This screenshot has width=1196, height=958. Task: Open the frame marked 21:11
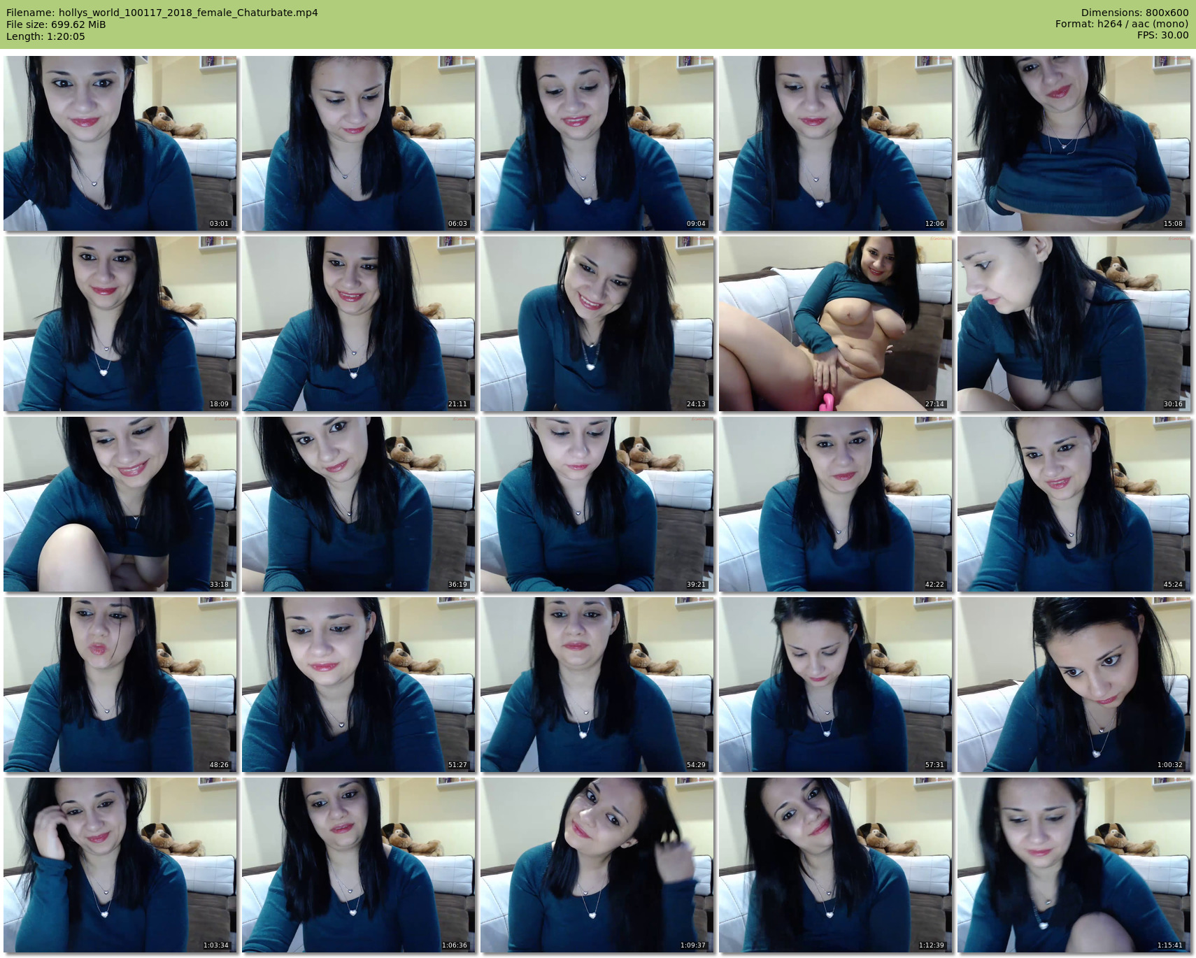[x=359, y=324]
